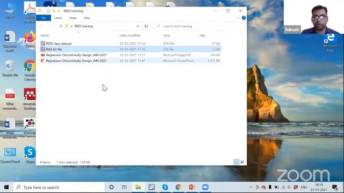Image resolution: width=344 pixels, height=193 pixels.
Task: Select the Firefox desktop shortcut
Action: [x=30, y=39]
